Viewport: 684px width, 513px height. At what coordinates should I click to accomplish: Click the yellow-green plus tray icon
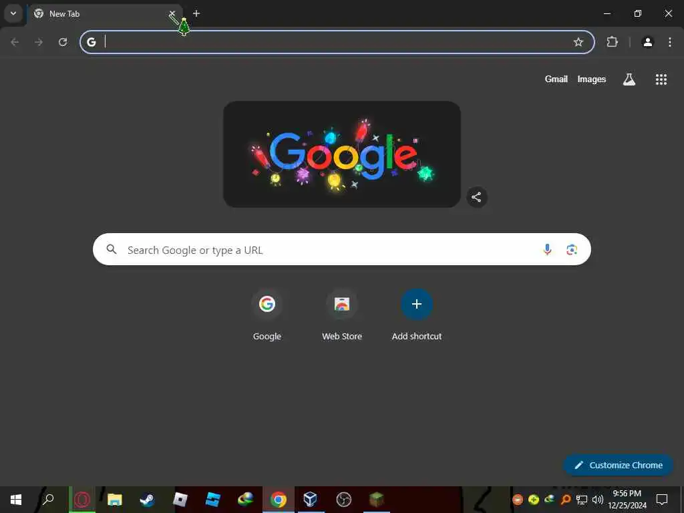click(534, 500)
